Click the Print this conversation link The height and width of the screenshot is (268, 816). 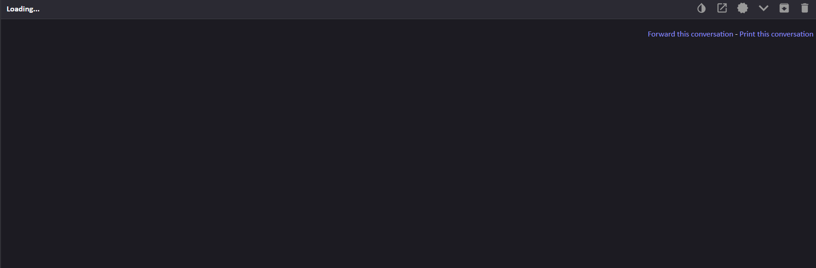(776, 34)
